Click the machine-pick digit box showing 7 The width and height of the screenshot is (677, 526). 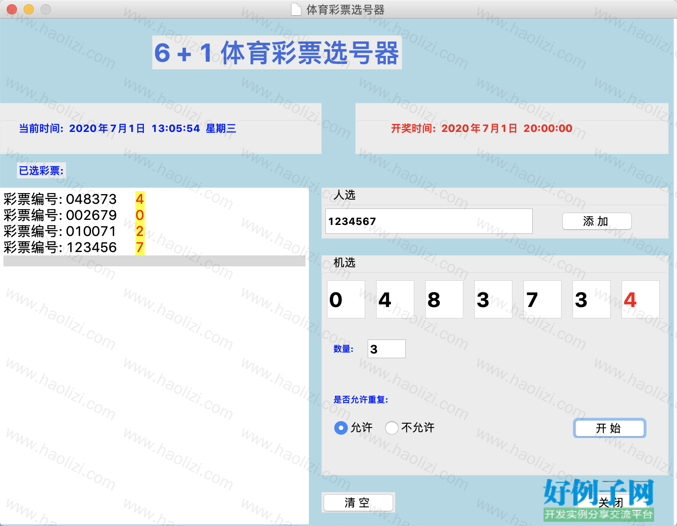click(x=542, y=299)
